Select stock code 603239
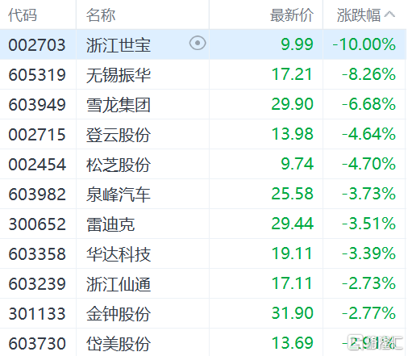This screenshot has height=356, width=408. click(37, 283)
